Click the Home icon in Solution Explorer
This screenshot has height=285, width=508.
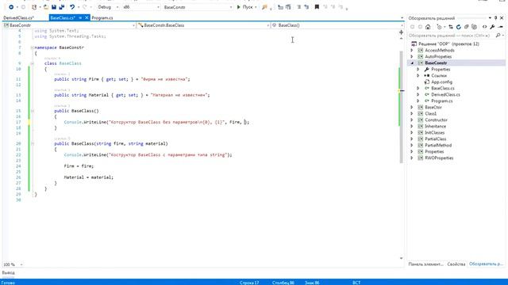coord(428,27)
